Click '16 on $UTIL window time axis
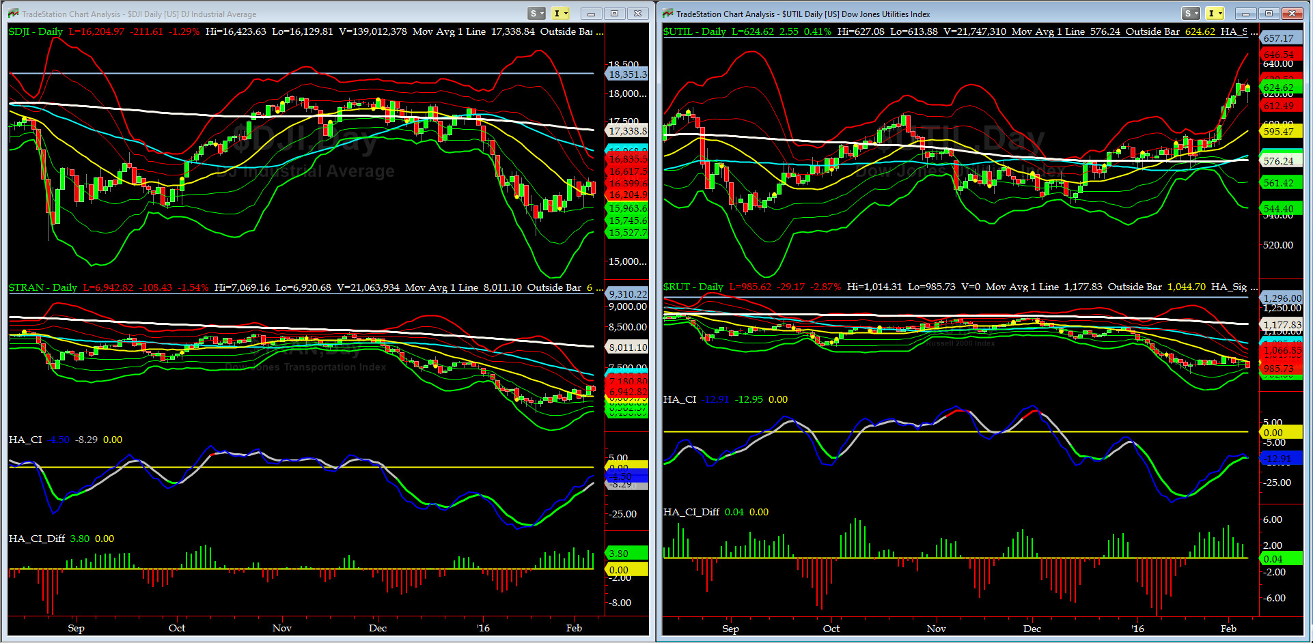Image resolution: width=1313 pixels, height=643 pixels. point(1137,629)
